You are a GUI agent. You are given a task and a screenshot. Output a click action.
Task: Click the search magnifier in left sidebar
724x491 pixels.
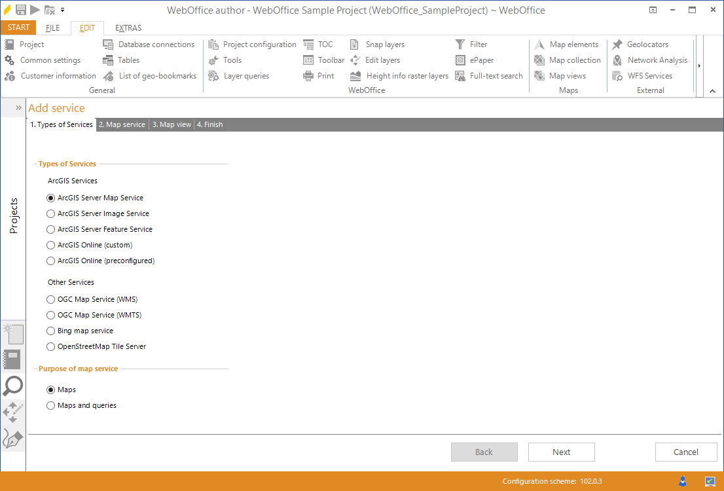point(13,386)
